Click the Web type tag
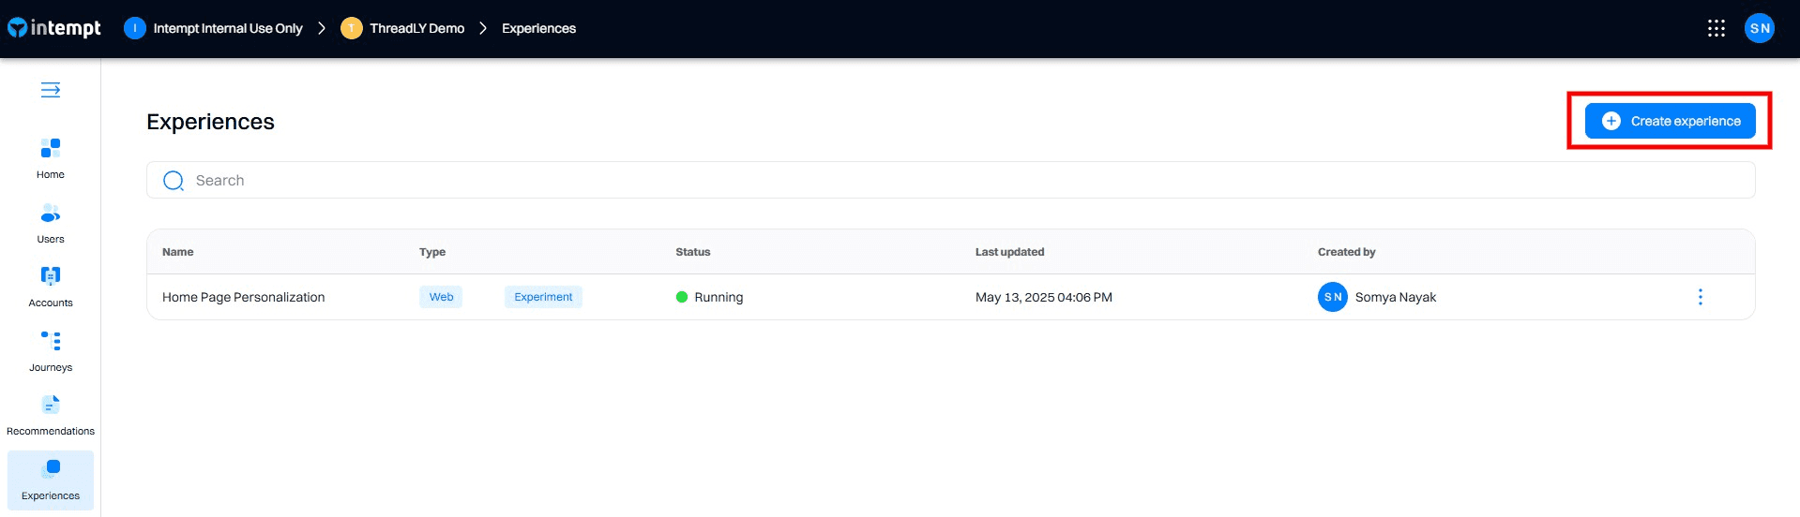Image resolution: width=1800 pixels, height=517 pixels. tap(441, 297)
